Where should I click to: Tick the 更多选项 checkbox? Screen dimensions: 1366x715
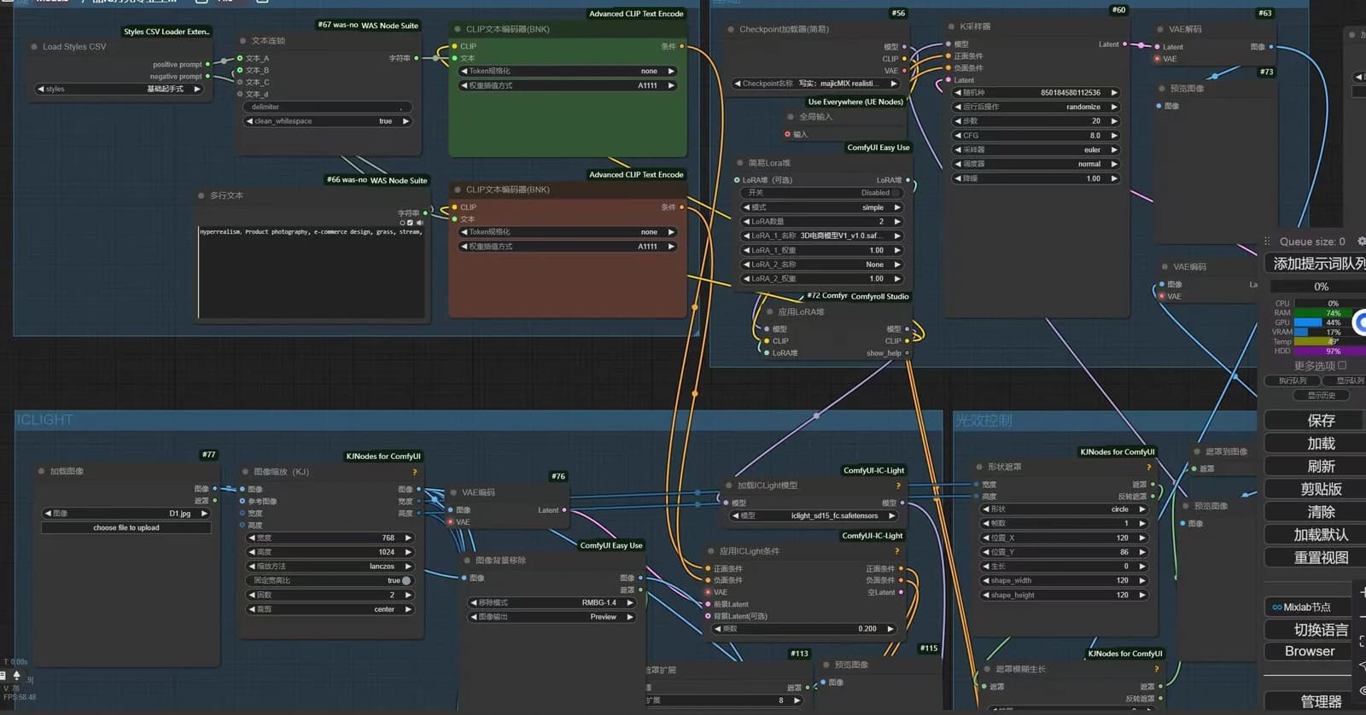(x=1342, y=365)
